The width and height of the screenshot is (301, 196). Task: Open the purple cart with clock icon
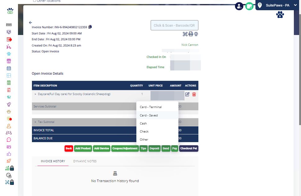(9, 104)
